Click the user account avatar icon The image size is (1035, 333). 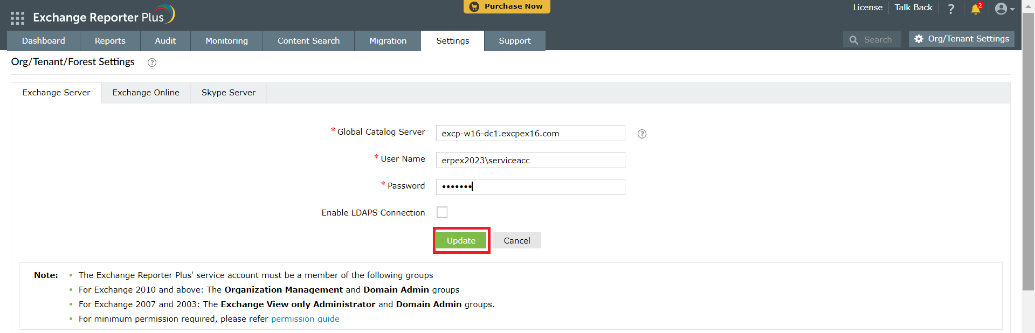pos(1001,9)
